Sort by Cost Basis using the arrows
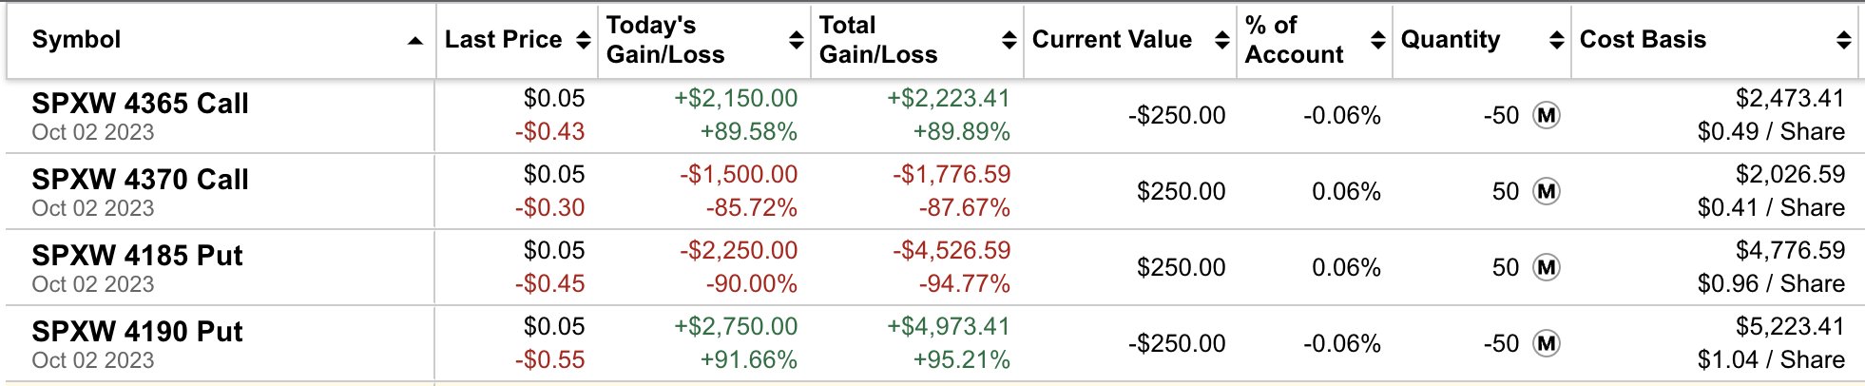This screenshot has width=1865, height=386. pos(1843,40)
